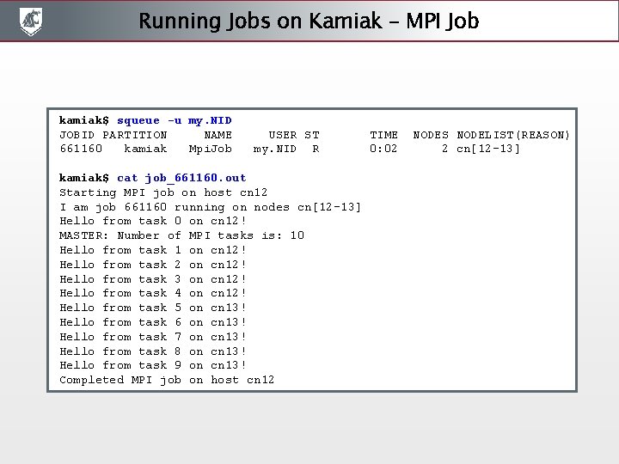
Task: Click the NAME column header
Action: pyautogui.click(x=218, y=135)
